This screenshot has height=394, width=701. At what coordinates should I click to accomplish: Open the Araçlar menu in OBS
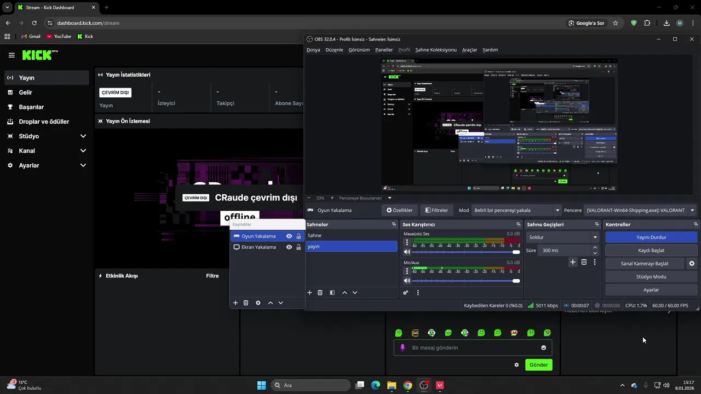coord(469,50)
